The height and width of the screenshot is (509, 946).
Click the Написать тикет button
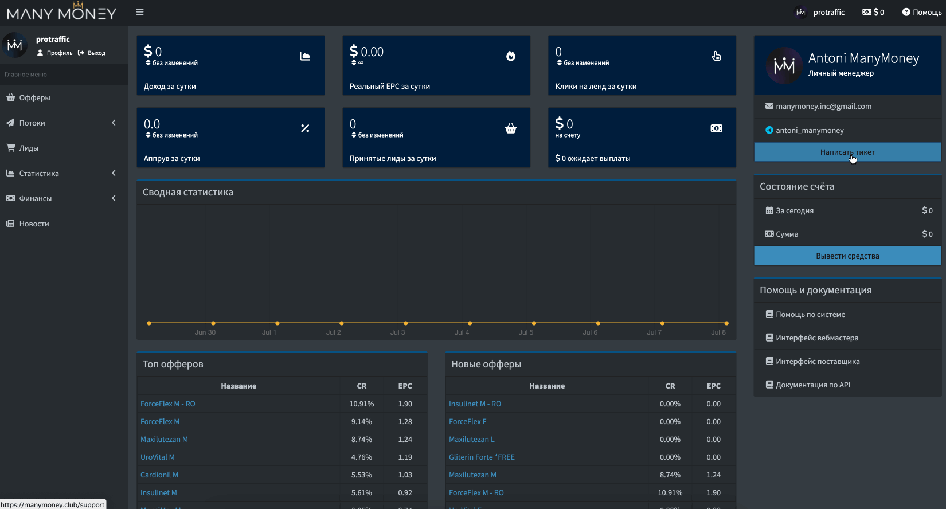[x=847, y=152]
